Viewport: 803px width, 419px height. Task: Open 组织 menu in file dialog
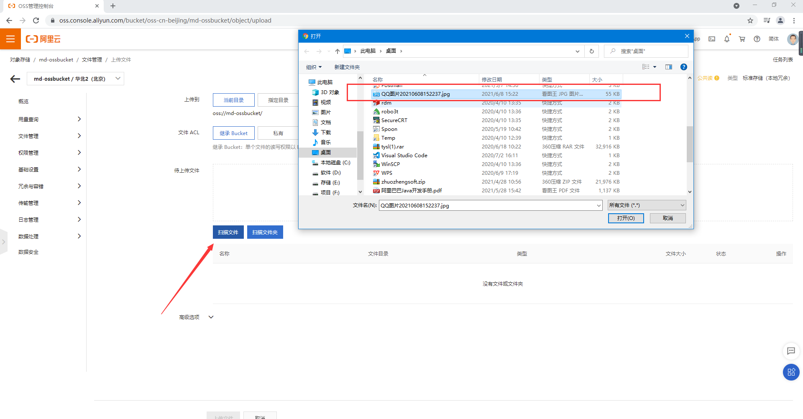(314, 67)
